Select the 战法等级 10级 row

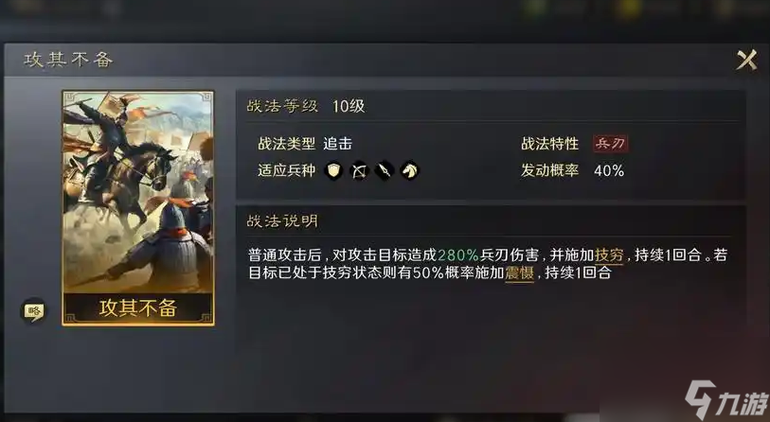[490, 106]
